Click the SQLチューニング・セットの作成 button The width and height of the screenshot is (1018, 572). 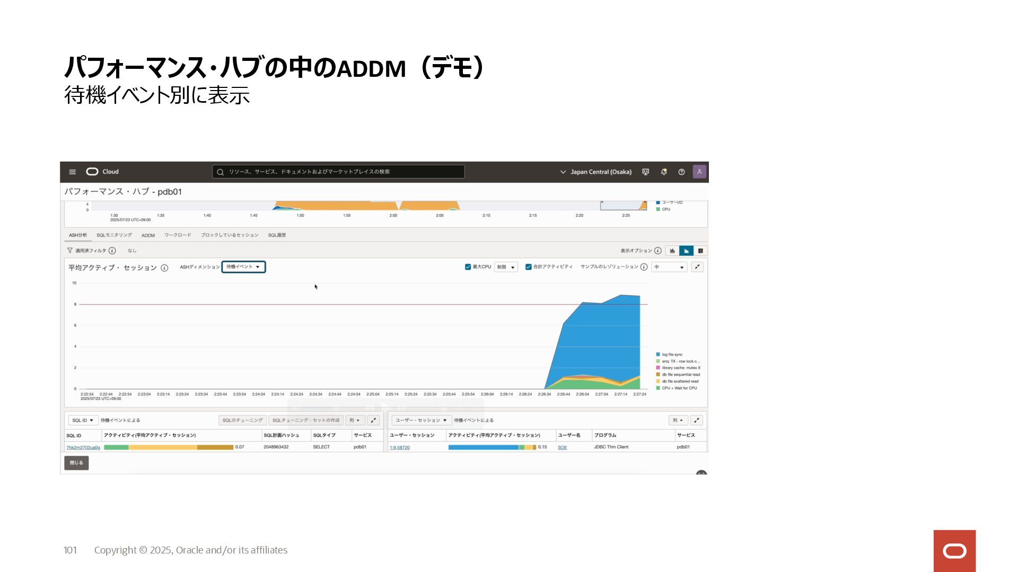point(306,421)
